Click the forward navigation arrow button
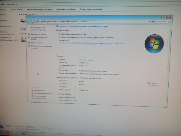 [x=32, y=22]
